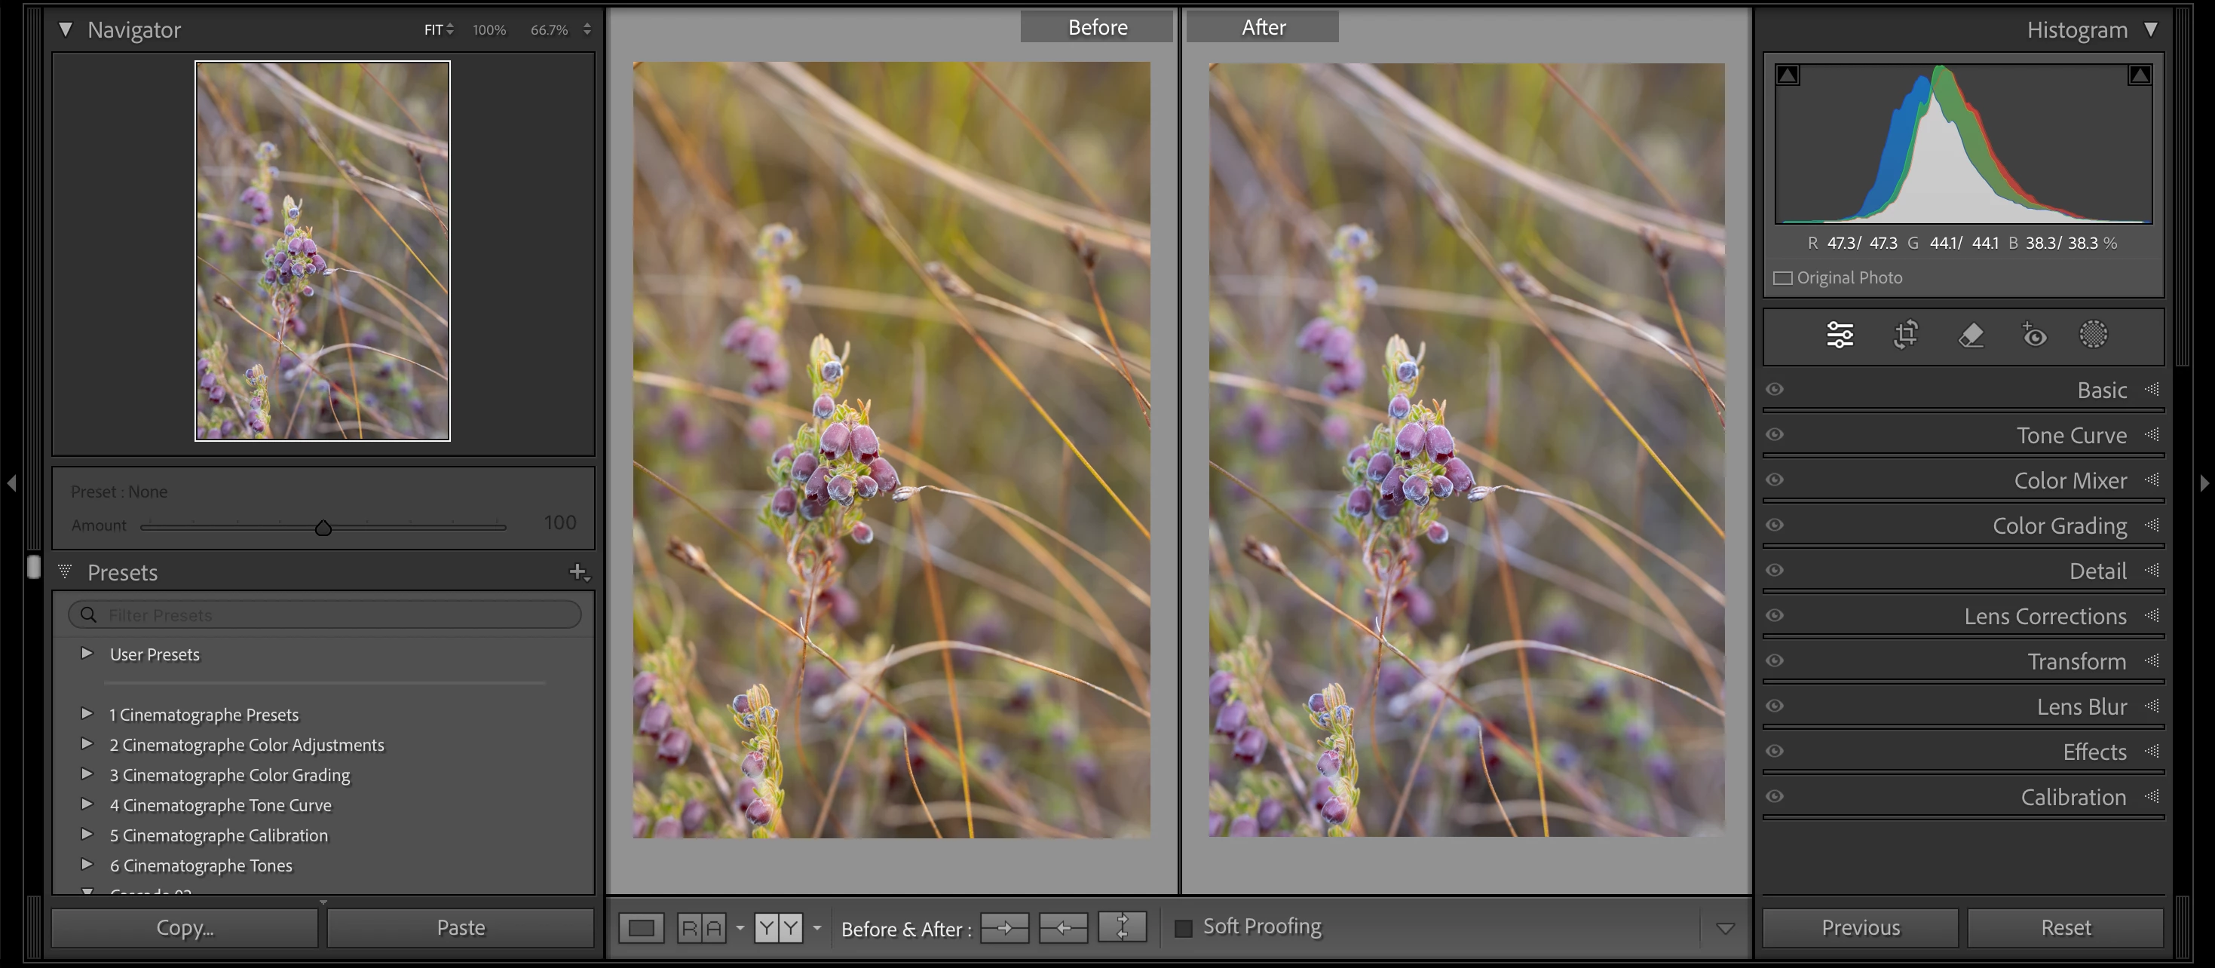Enable the Soft Proofing checkbox
This screenshot has height=968, width=2215.
tap(1183, 927)
